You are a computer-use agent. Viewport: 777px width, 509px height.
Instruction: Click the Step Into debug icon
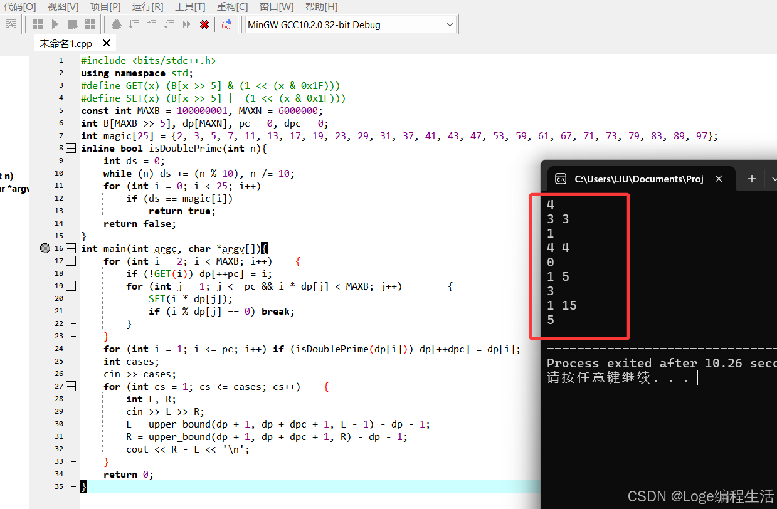(151, 24)
